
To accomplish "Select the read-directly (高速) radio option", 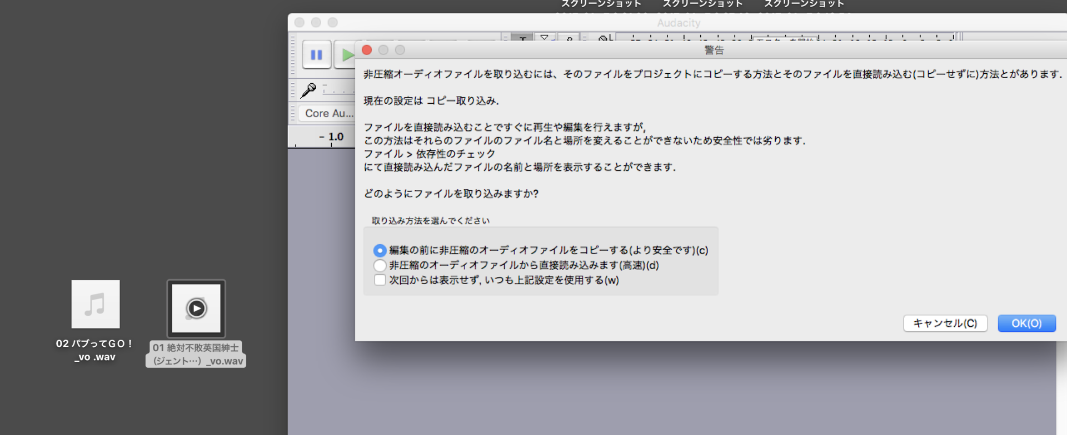I will tap(380, 265).
